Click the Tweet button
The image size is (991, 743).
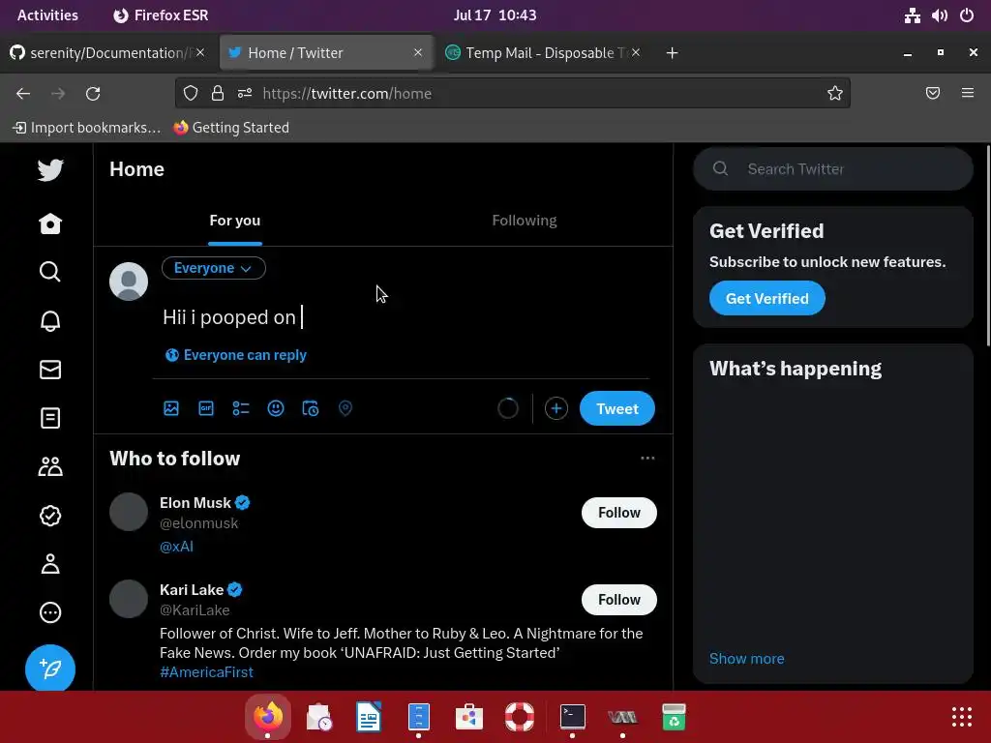point(616,409)
